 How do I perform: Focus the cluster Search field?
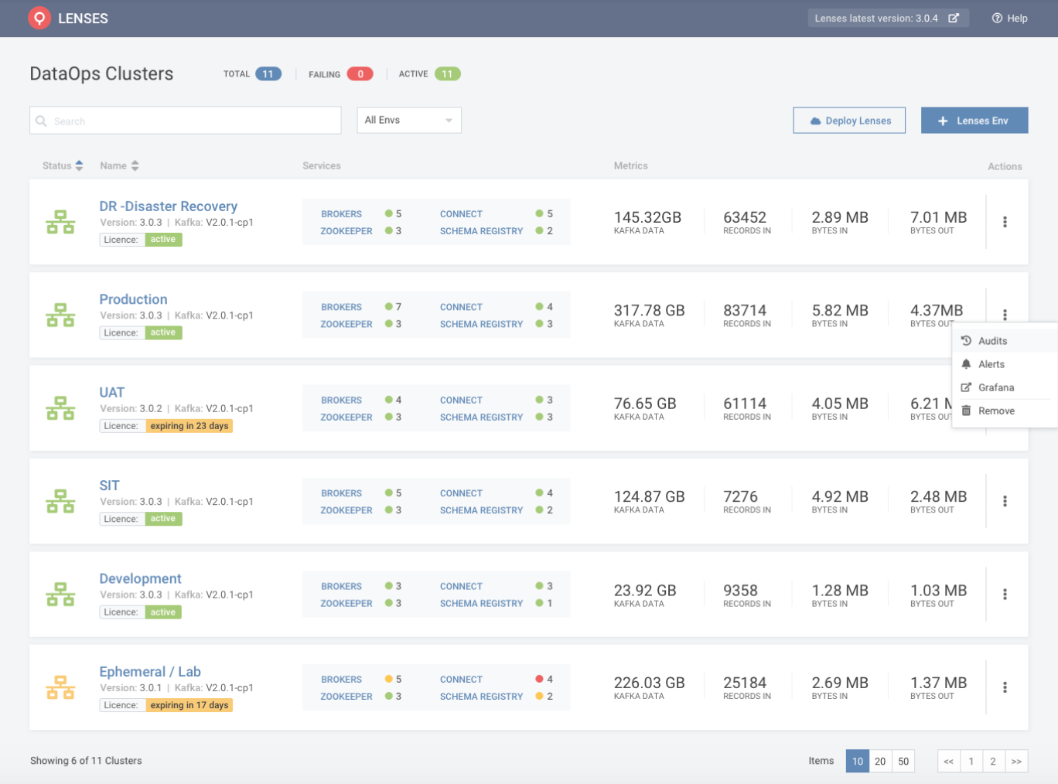[186, 121]
